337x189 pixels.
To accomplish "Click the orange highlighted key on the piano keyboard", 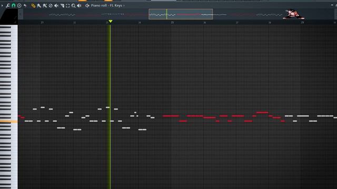I will click(x=9, y=121).
